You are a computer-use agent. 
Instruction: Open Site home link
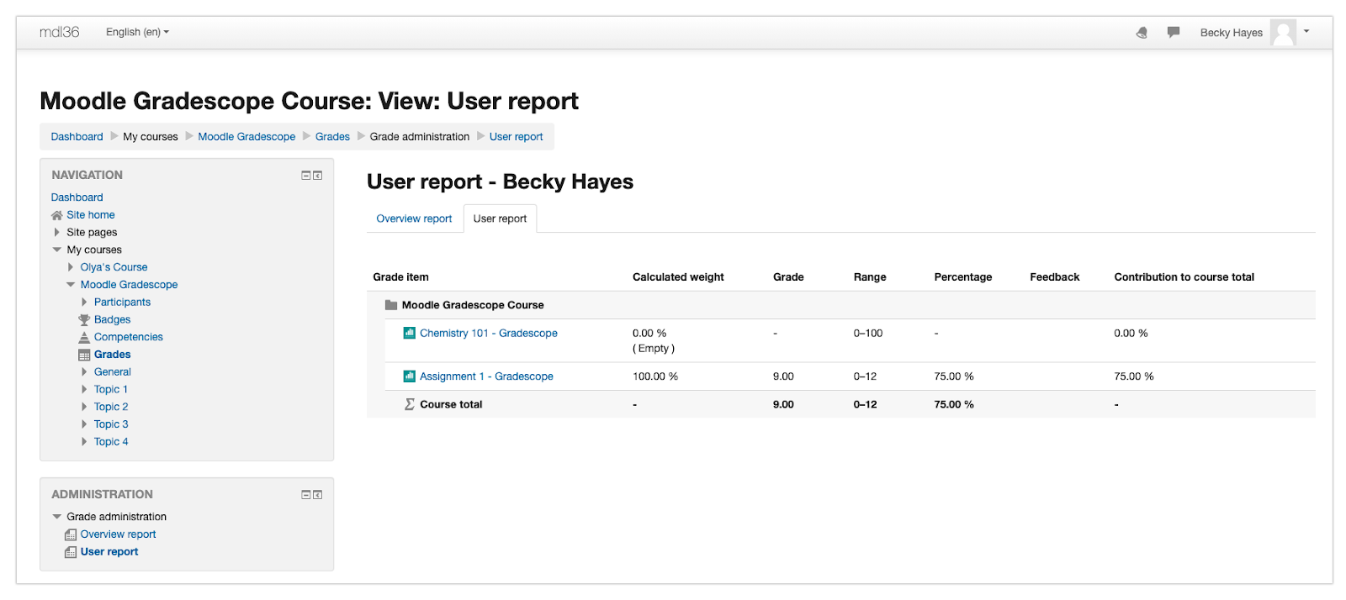click(91, 215)
